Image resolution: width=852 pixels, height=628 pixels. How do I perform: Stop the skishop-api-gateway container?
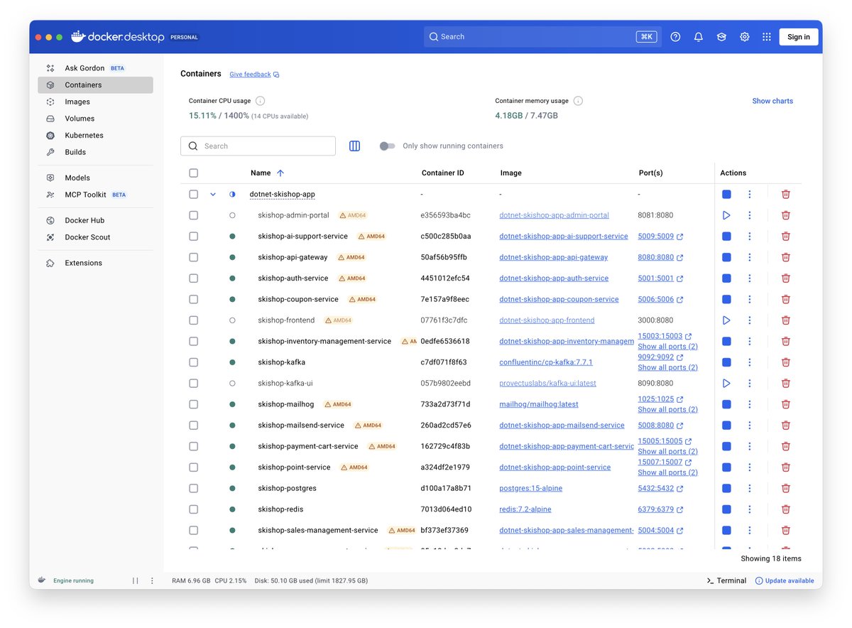(x=726, y=257)
